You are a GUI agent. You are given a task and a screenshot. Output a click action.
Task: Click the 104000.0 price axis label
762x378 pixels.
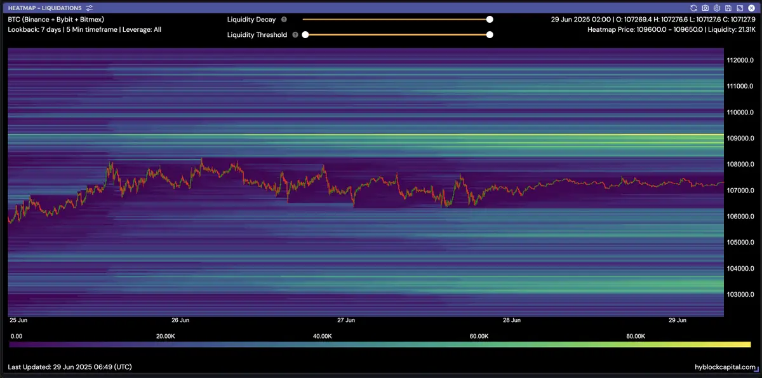point(741,269)
